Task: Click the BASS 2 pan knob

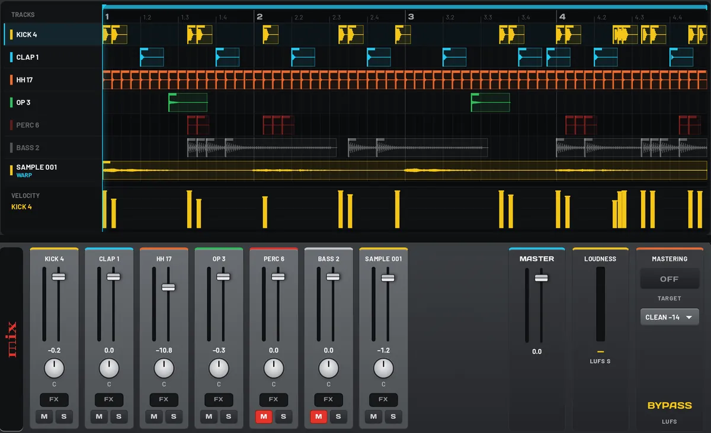Action: click(x=328, y=369)
